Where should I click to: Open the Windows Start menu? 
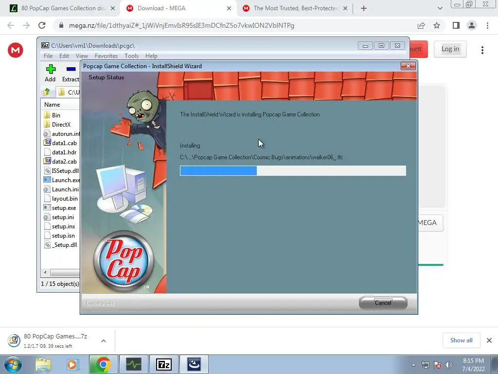[13, 364]
